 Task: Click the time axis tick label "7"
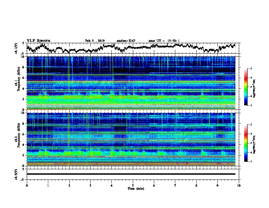pos(175,186)
